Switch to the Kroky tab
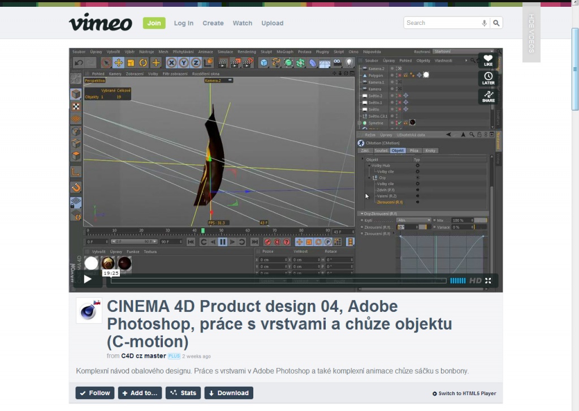 point(430,151)
